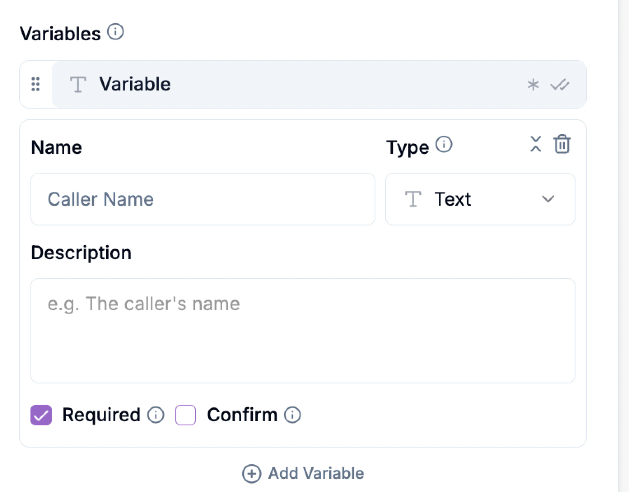This screenshot has width=629, height=492.
Task: Uncheck the Required checkbox
Action: [41, 415]
